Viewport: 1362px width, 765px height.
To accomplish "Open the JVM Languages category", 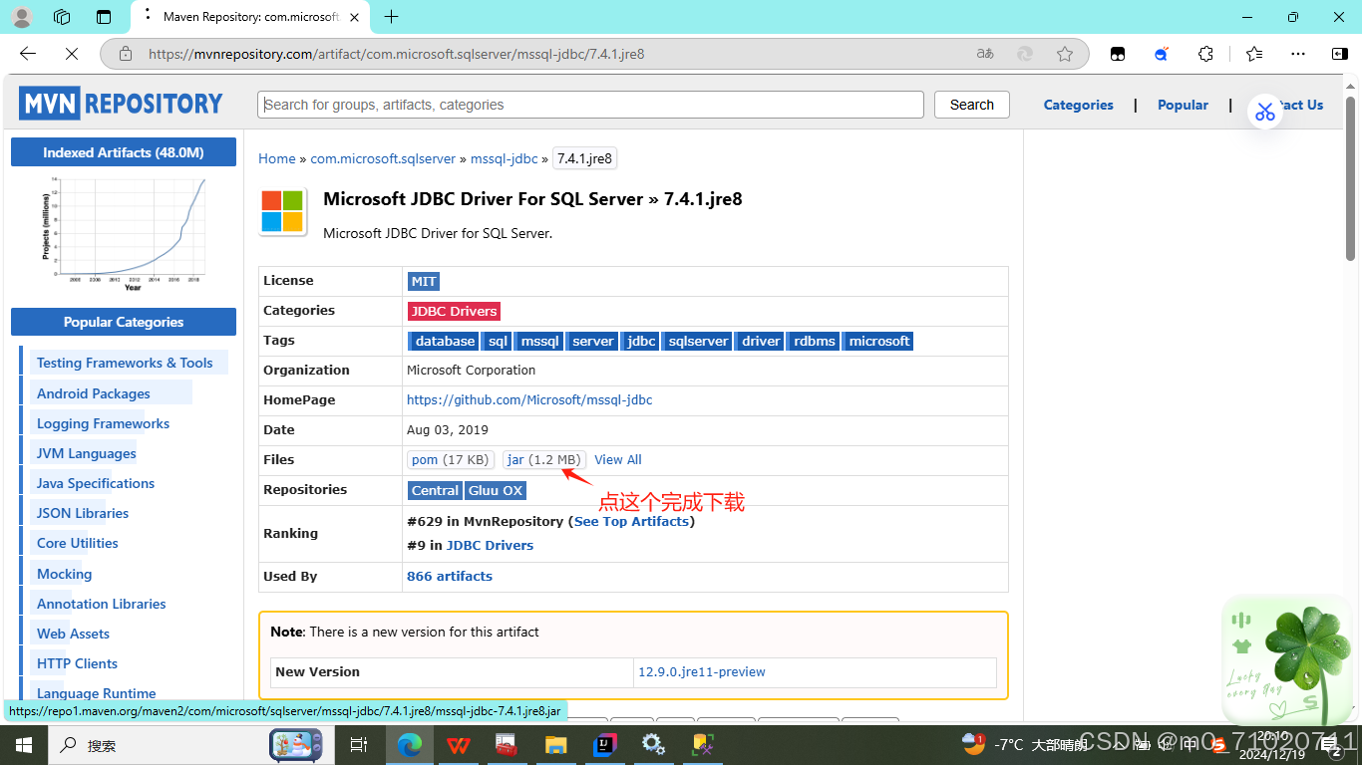I will pos(87,453).
